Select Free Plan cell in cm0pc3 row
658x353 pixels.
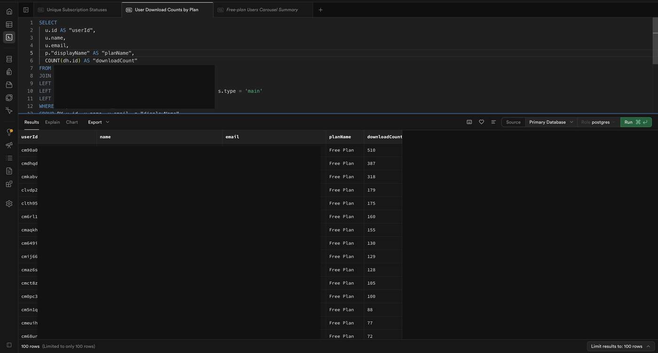click(345, 296)
